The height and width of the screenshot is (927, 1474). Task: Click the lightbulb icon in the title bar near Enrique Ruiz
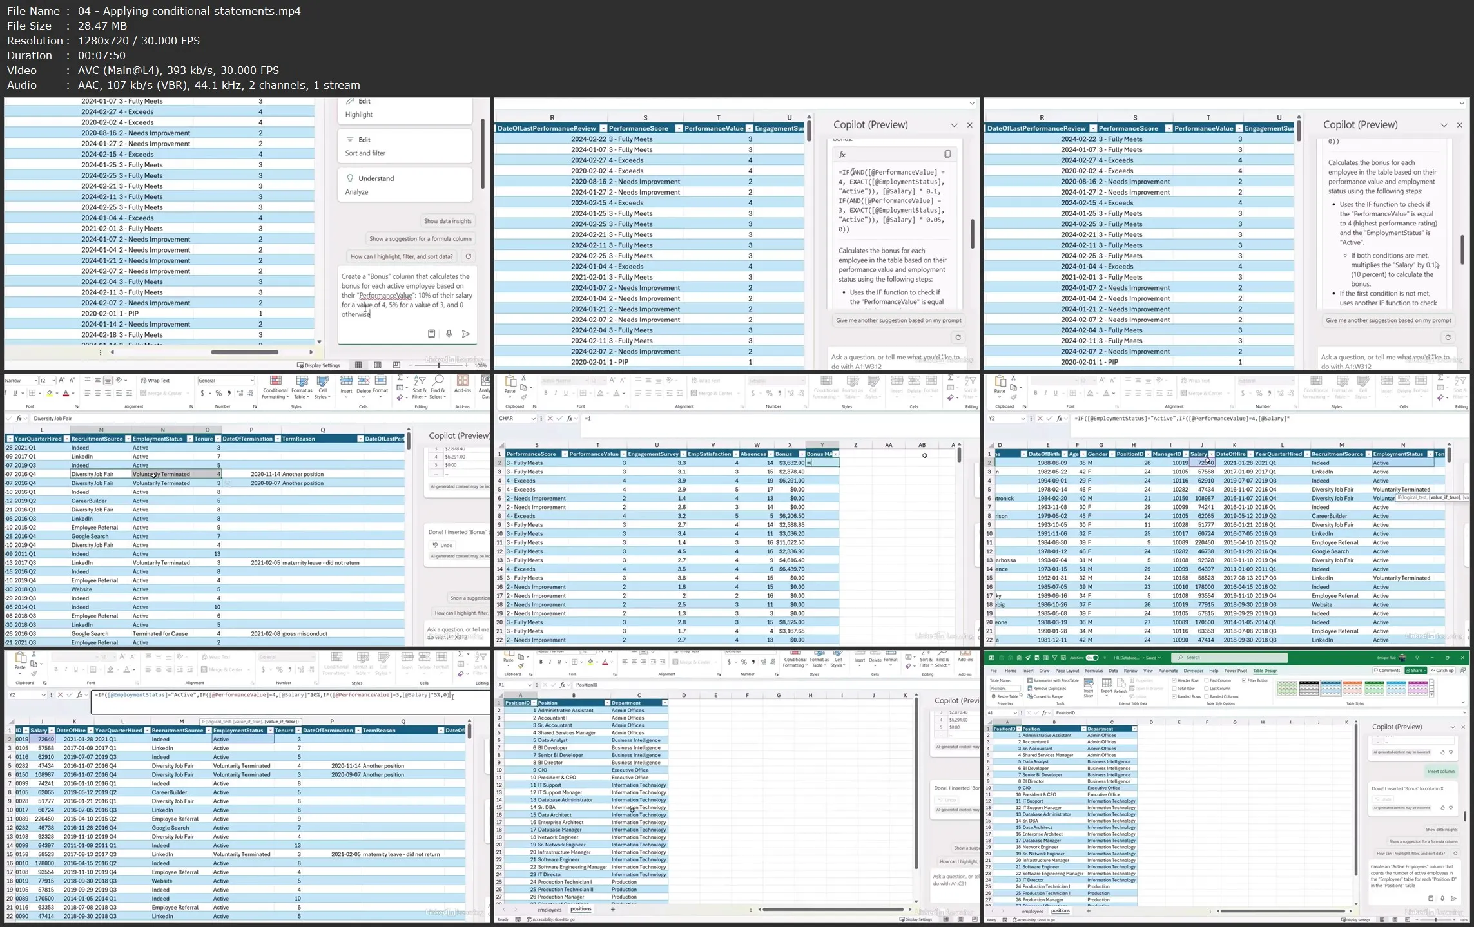click(1417, 658)
